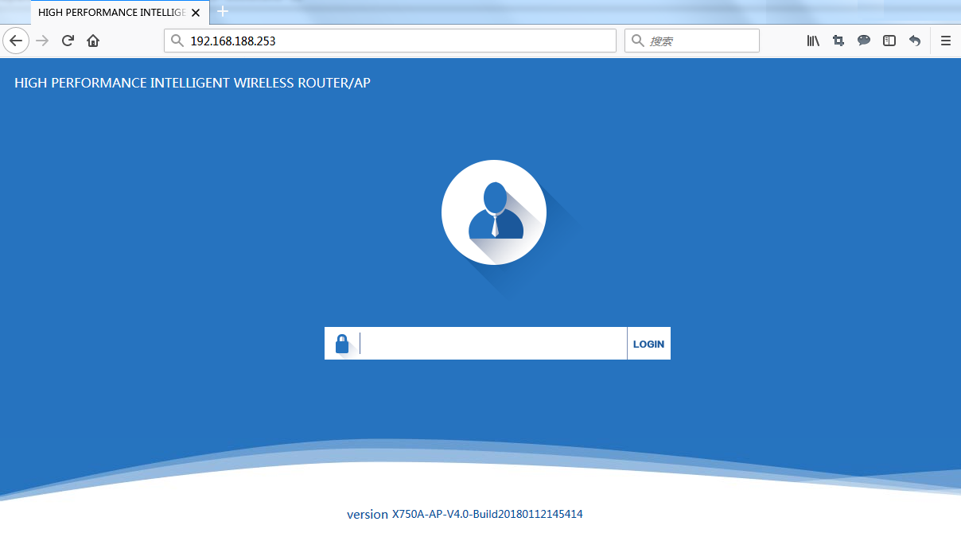Click the firmware version text at bottom
Screen dimensions: 961x533
(465, 514)
